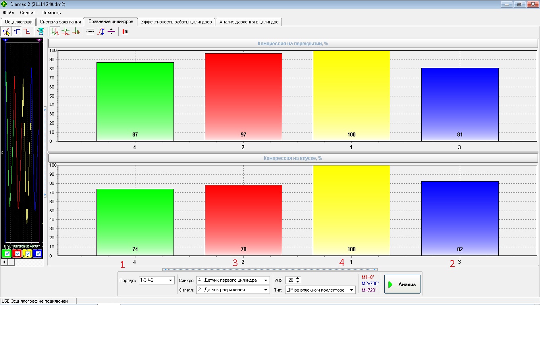Click the purple marker 2 flag
This screenshot has height=357, width=540.
click(x=39, y=40)
